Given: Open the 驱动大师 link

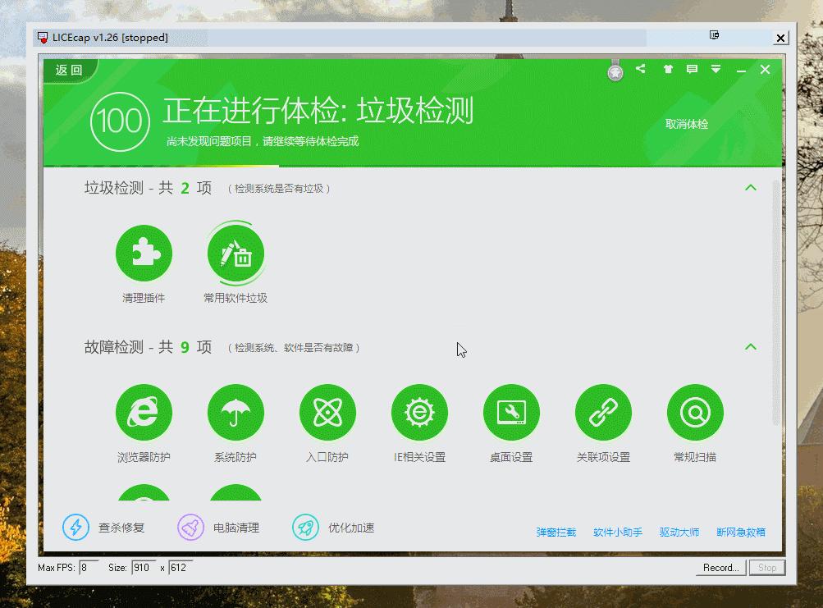Looking at the screenshot, I should coord(679,533).
